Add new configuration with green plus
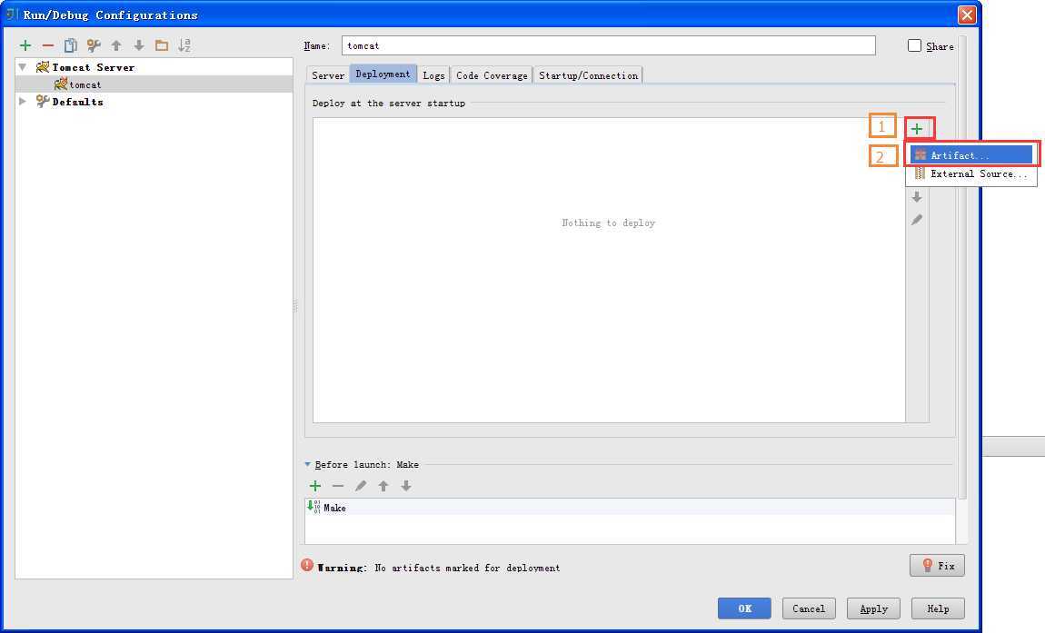1045x633 pixels. 25,45
